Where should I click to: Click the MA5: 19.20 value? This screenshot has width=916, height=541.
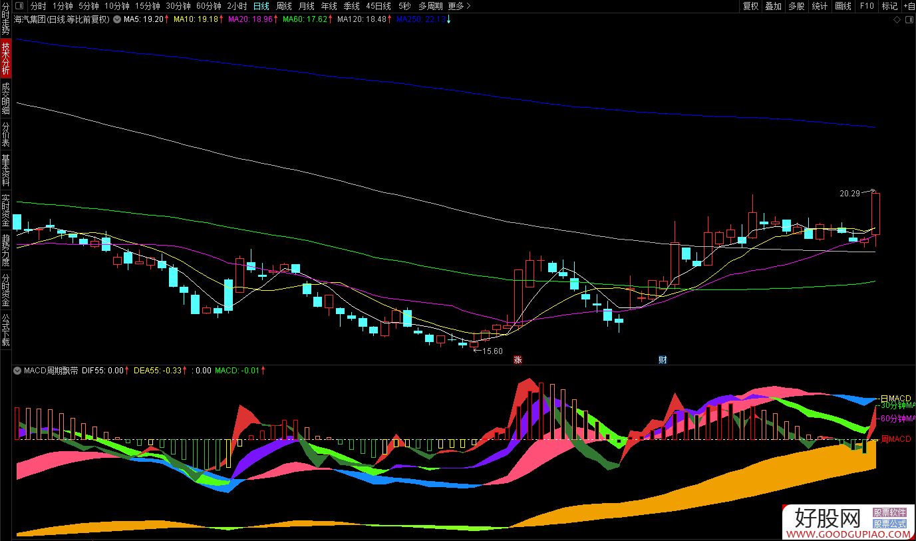click(x=144, y=19)
